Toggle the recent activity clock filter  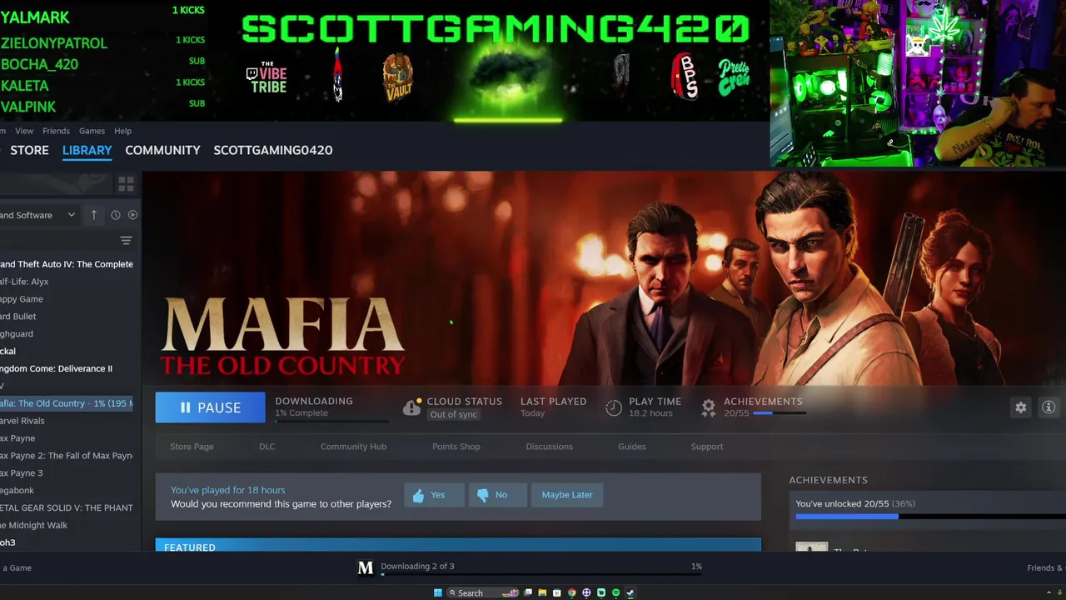116,215
